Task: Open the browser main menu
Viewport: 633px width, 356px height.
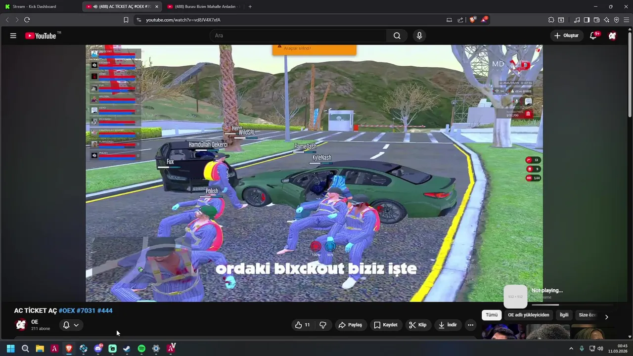Action: pos(626,20)
